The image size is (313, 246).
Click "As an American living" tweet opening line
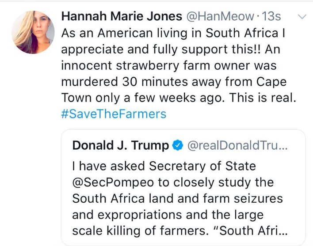point(128,33)
